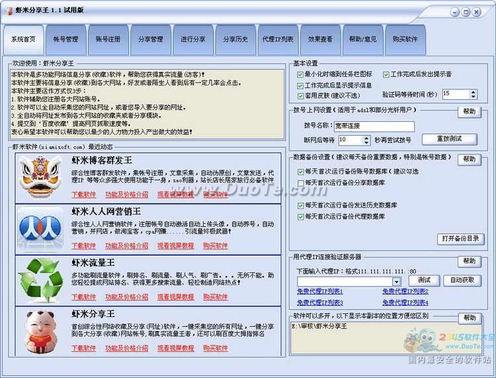This screenshot has height=378, width=496.
Task: Open the 帐号管理 tab
Action: tap(65, 39)
